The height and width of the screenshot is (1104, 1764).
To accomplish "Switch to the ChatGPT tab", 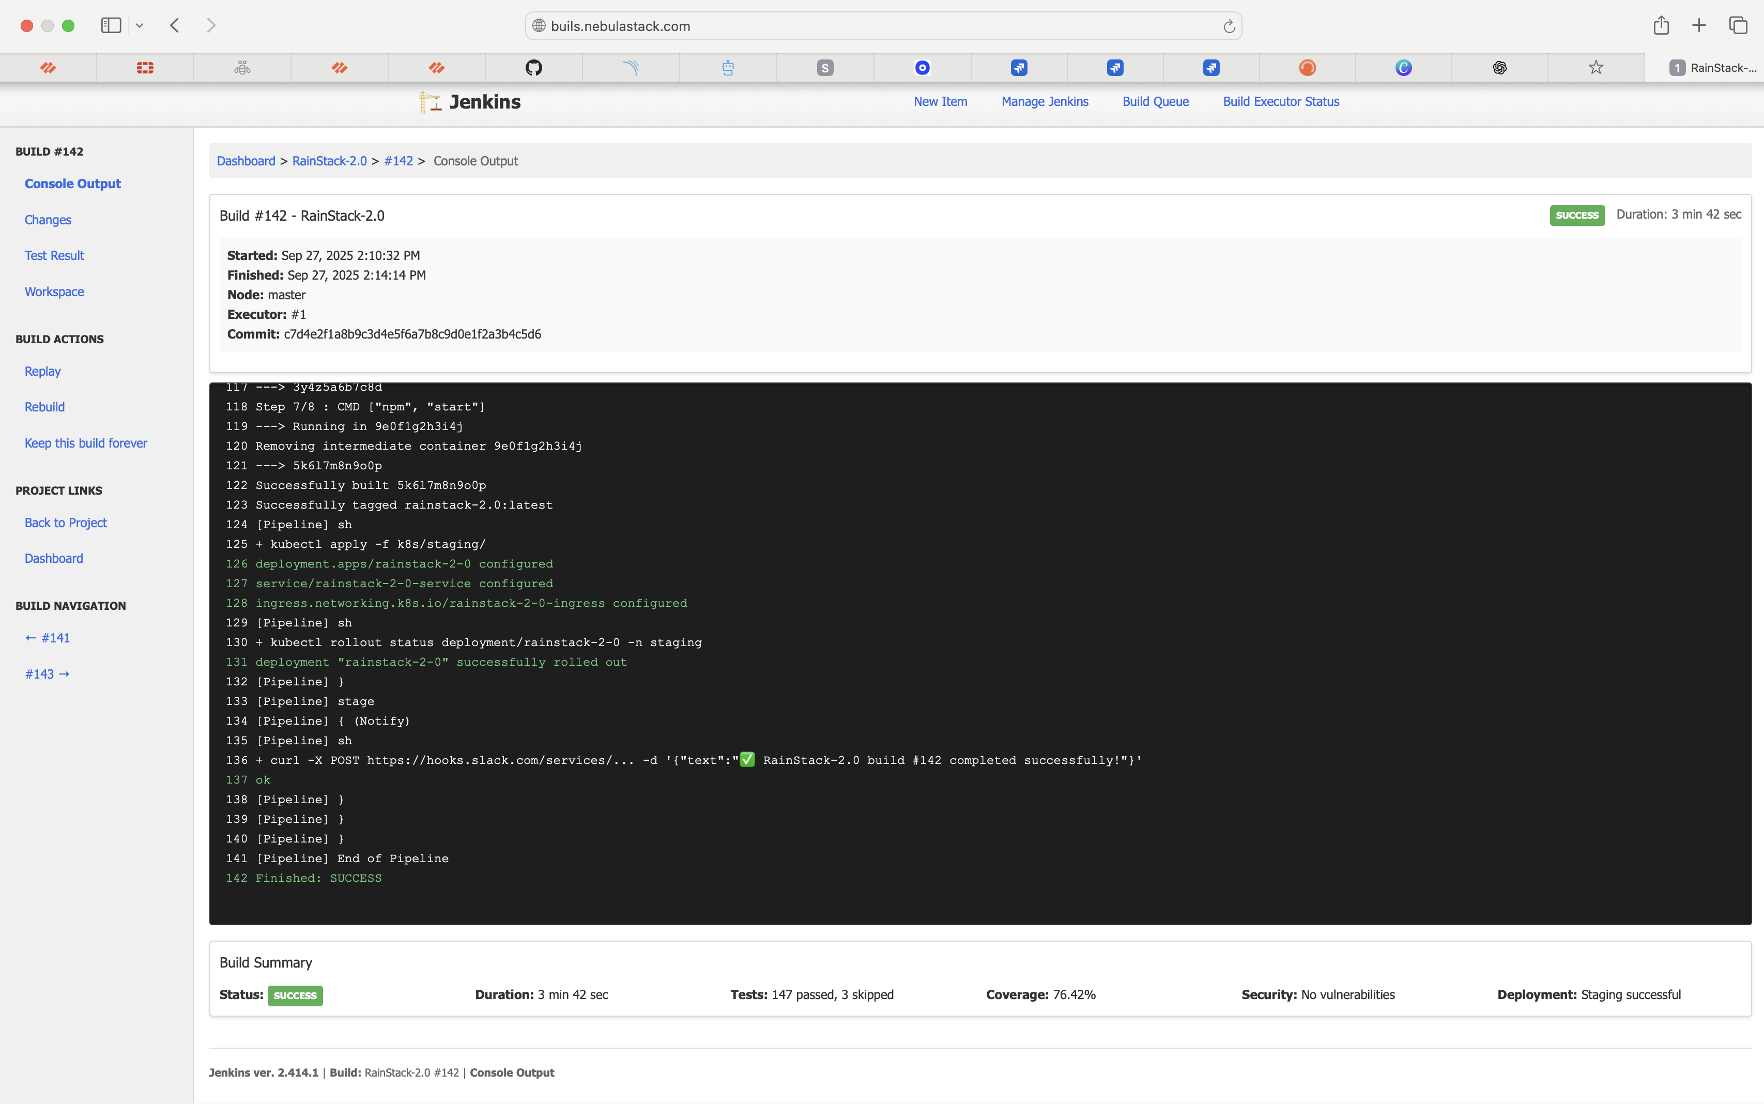I will (x=1499, y=68).
